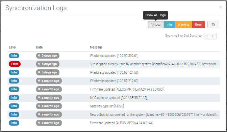Click the refresh logs icon button
The image size is (227, 132).
click(213, 25)
